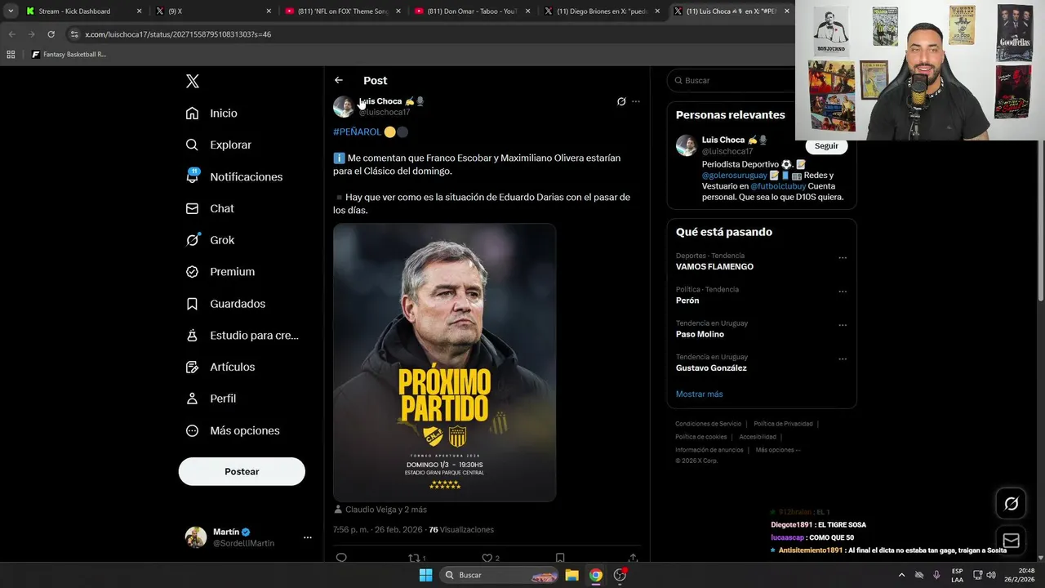
Task: Open Luis Choca avatar in Personas relevantes
Action: 687,145
